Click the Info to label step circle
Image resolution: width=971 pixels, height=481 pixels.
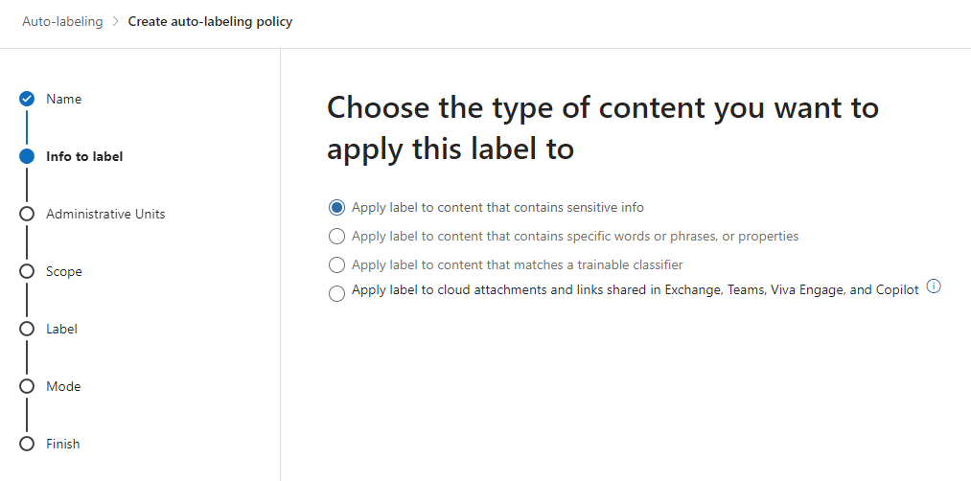[x=27, y=157]
